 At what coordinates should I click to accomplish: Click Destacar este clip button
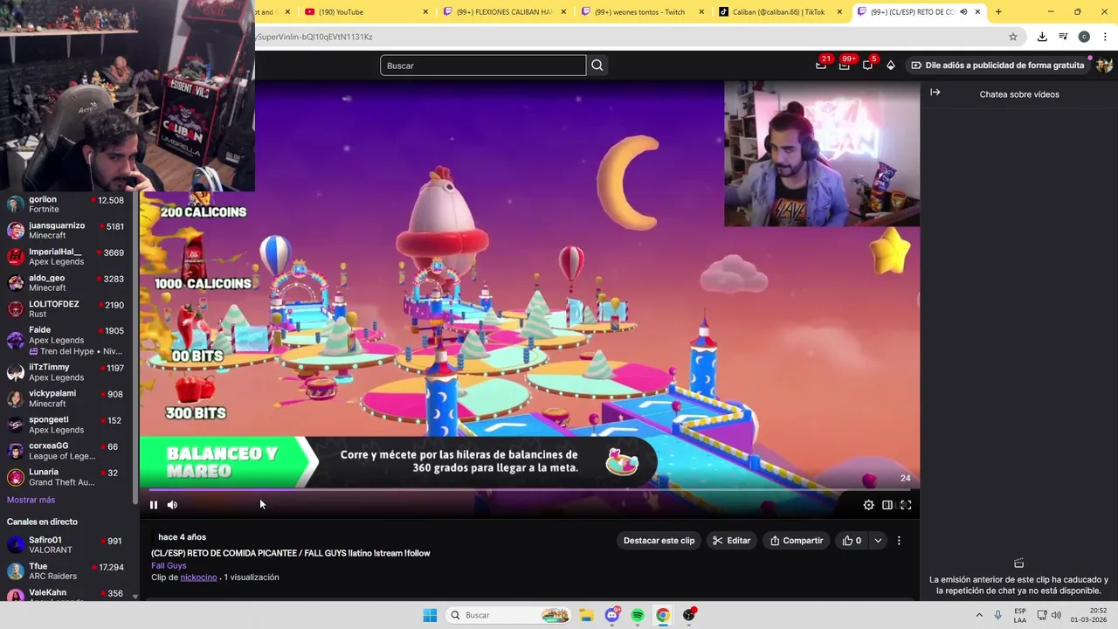click(659, 541)
